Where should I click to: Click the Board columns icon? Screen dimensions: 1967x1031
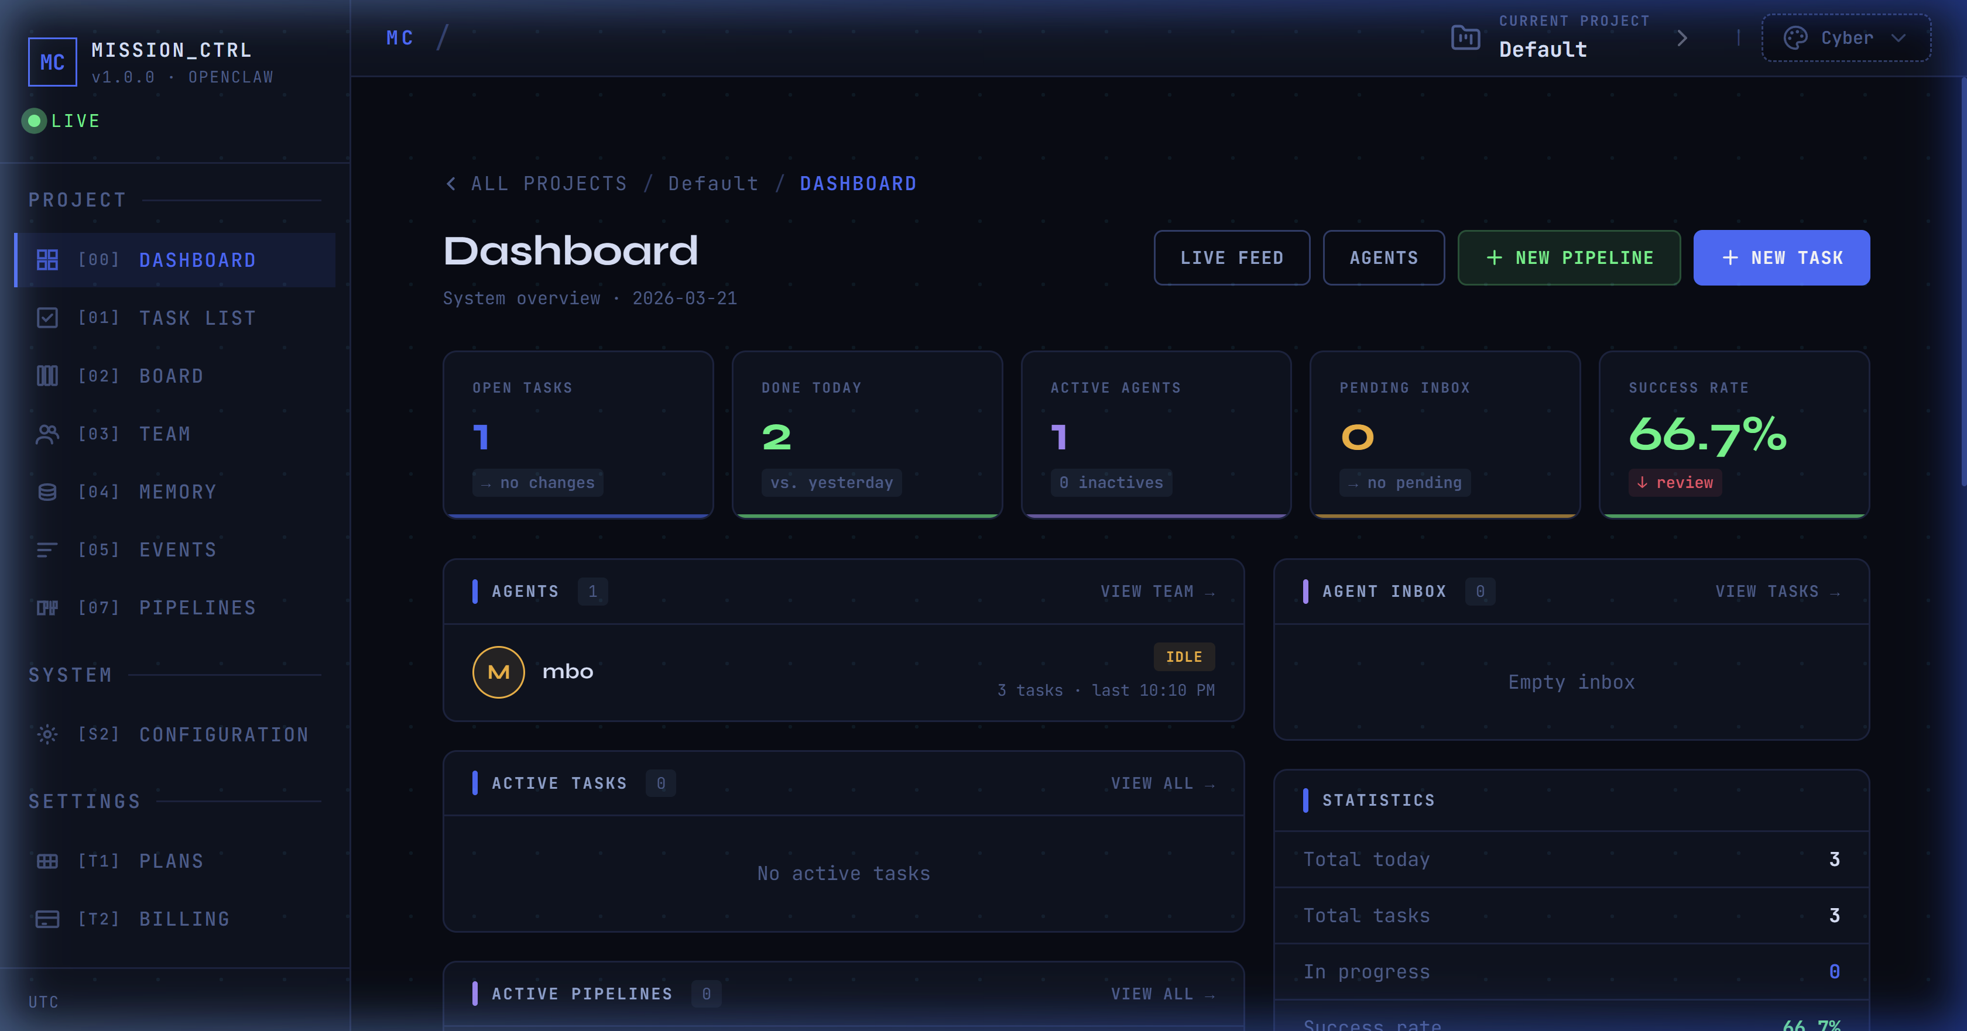pyautogui.click(x=47, y=376)
